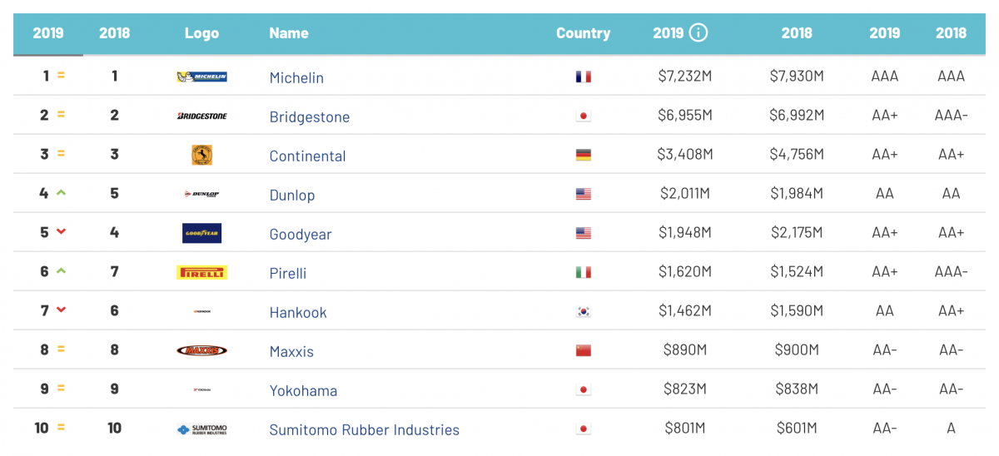
Task: Click the green up arrow in Dunlop's rank
Action: click(x=61, y=193)
